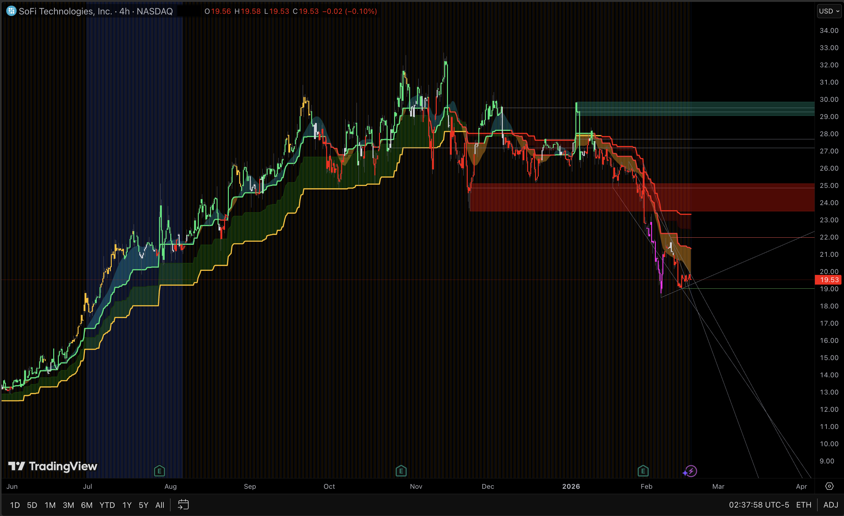Select the 6M range button
The width and height of the screenshot is (844, 516).
coord(87,505)
